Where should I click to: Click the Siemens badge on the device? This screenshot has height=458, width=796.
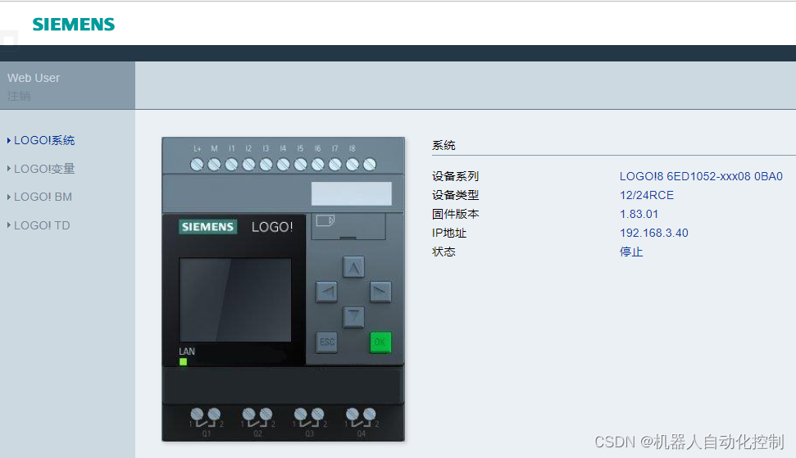207,227
